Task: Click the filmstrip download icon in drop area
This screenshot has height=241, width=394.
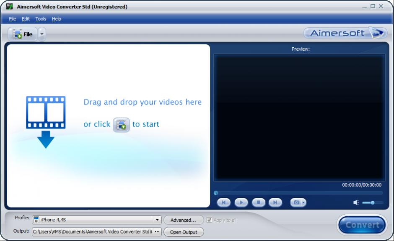Action: tap(46, 122)
